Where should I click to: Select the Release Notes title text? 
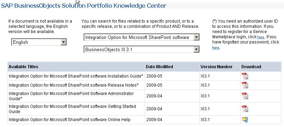click(x=73, y=85)
